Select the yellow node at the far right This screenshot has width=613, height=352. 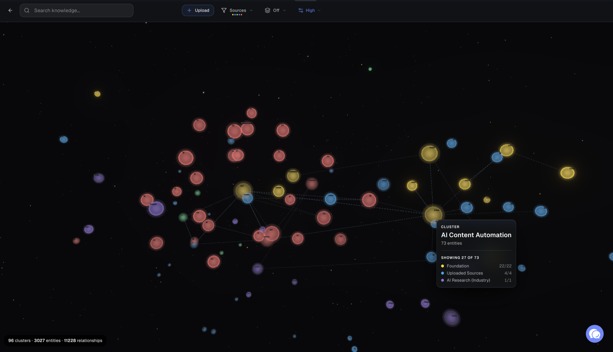567,173
